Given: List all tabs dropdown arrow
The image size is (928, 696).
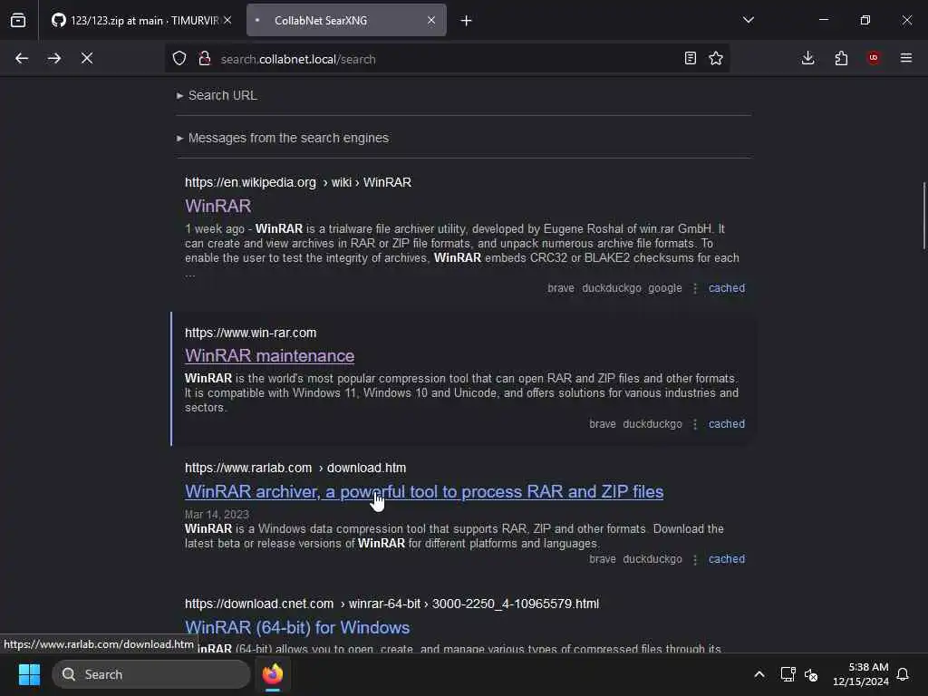Looking at the screenshot, I should pyautogui.click(x=748, y=20).
